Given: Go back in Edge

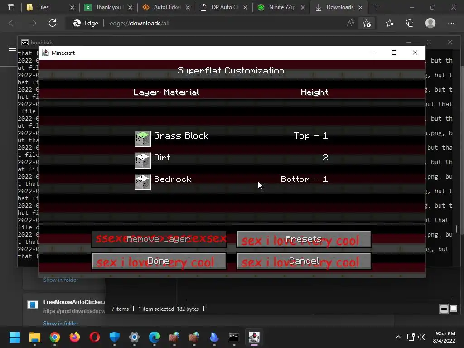Looking at the screenshot, I should [x=13, y=23].
